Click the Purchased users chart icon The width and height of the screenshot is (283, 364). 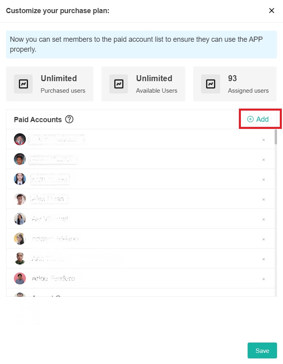pos(23,84)
